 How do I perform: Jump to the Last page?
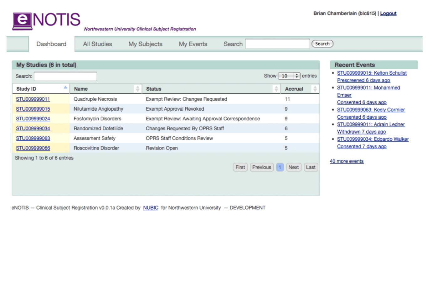coord(311,167)
